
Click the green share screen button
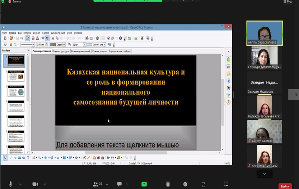(144, 184)
